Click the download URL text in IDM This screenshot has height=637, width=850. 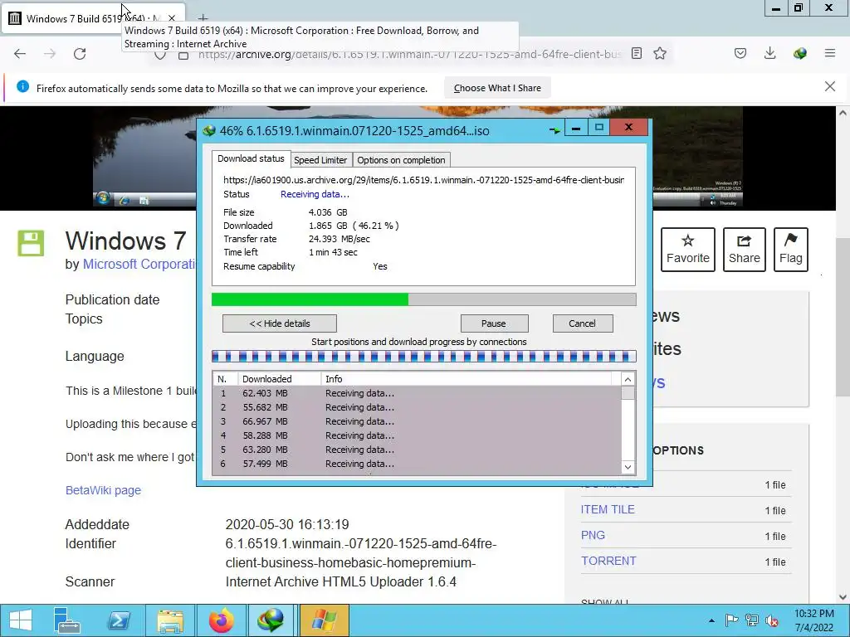pos(423,180)
